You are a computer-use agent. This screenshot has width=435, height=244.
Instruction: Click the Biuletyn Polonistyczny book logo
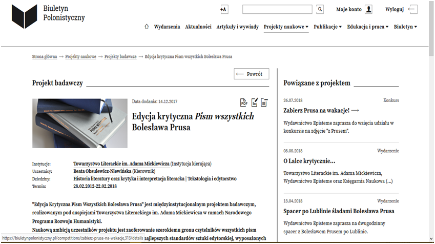pyautogui.click(x=25, y=16)
